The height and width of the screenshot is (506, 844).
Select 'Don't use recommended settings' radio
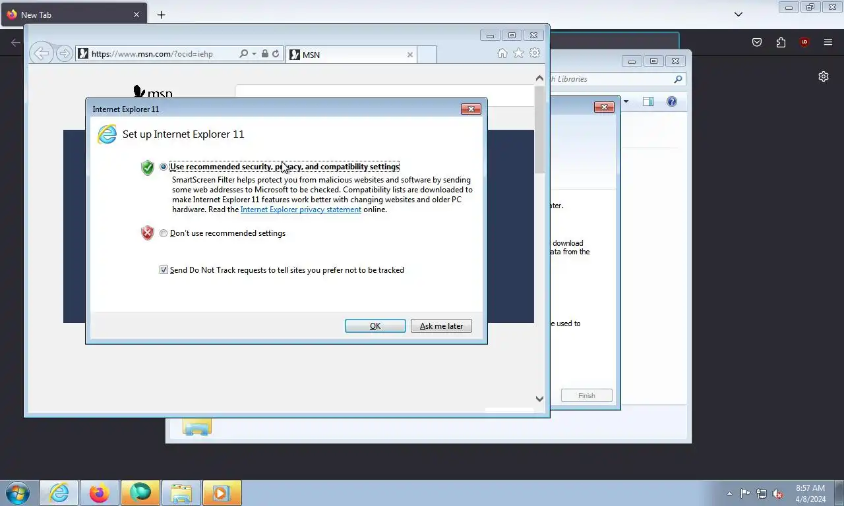tap(164, 233)
